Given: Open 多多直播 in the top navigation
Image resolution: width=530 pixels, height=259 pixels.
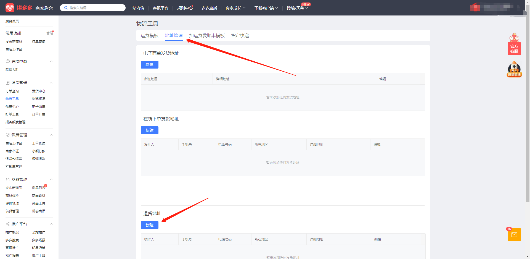Looking at the screenshot, I should (x=209, y=8).
